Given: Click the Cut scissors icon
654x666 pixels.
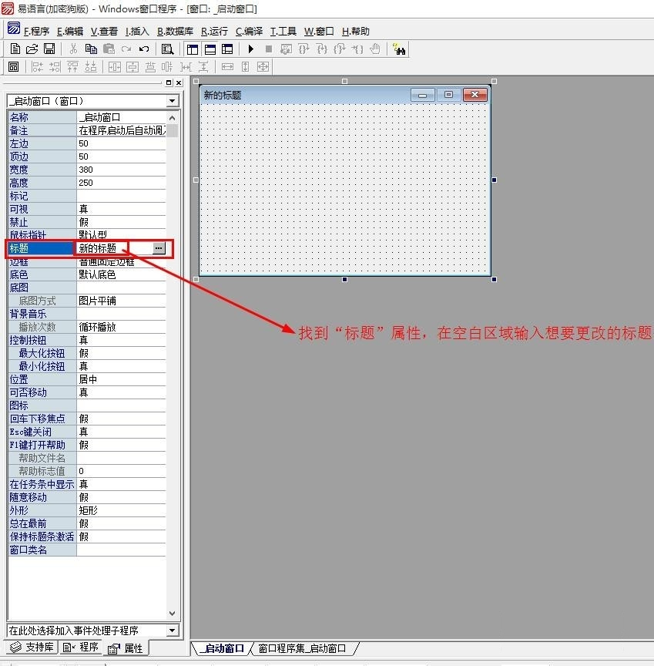Looking at the screenshot, I should [73, 49].
